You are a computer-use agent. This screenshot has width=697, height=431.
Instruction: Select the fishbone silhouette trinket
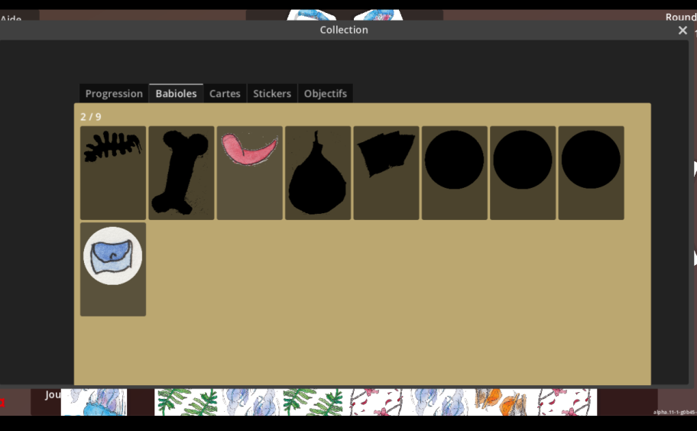tap(113, 173)
